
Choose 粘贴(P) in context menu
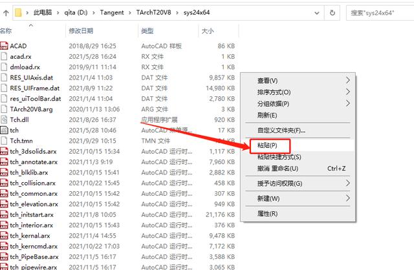click(x=298, y=145)
